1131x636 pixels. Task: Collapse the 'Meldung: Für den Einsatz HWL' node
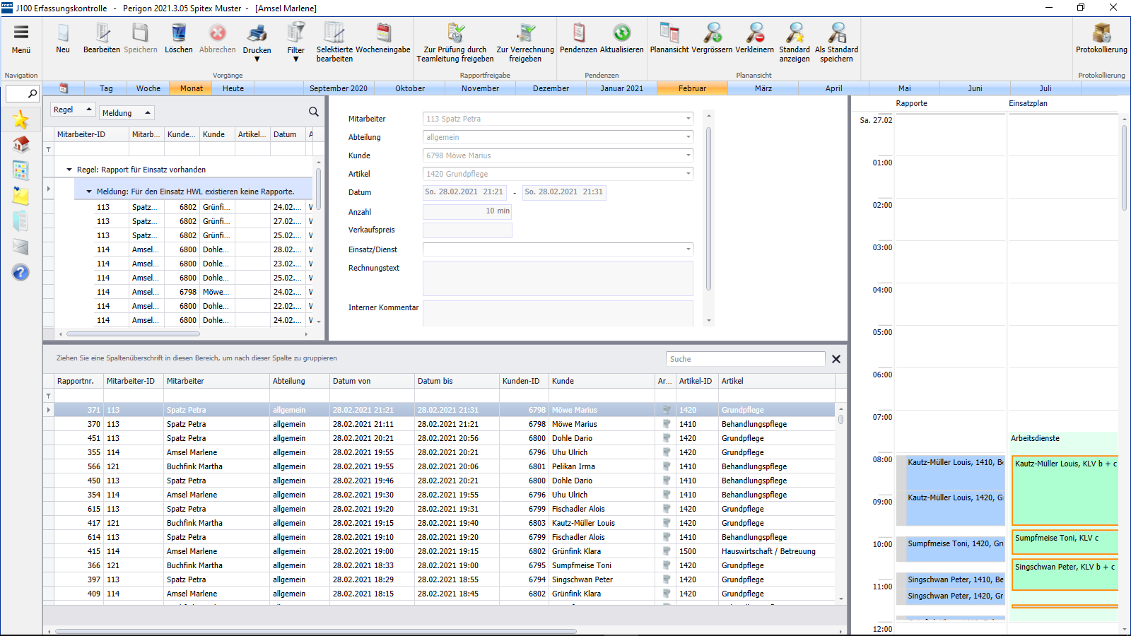89,192
